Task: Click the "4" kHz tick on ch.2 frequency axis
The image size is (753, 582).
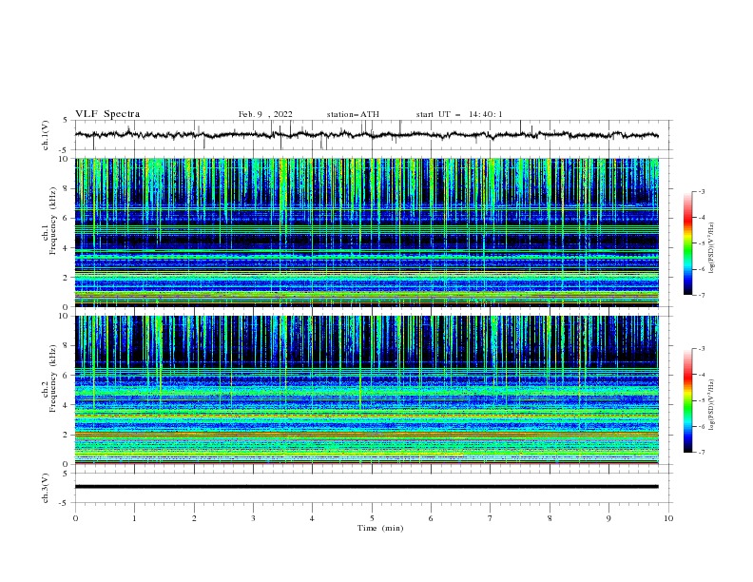Action: (67, 405)
